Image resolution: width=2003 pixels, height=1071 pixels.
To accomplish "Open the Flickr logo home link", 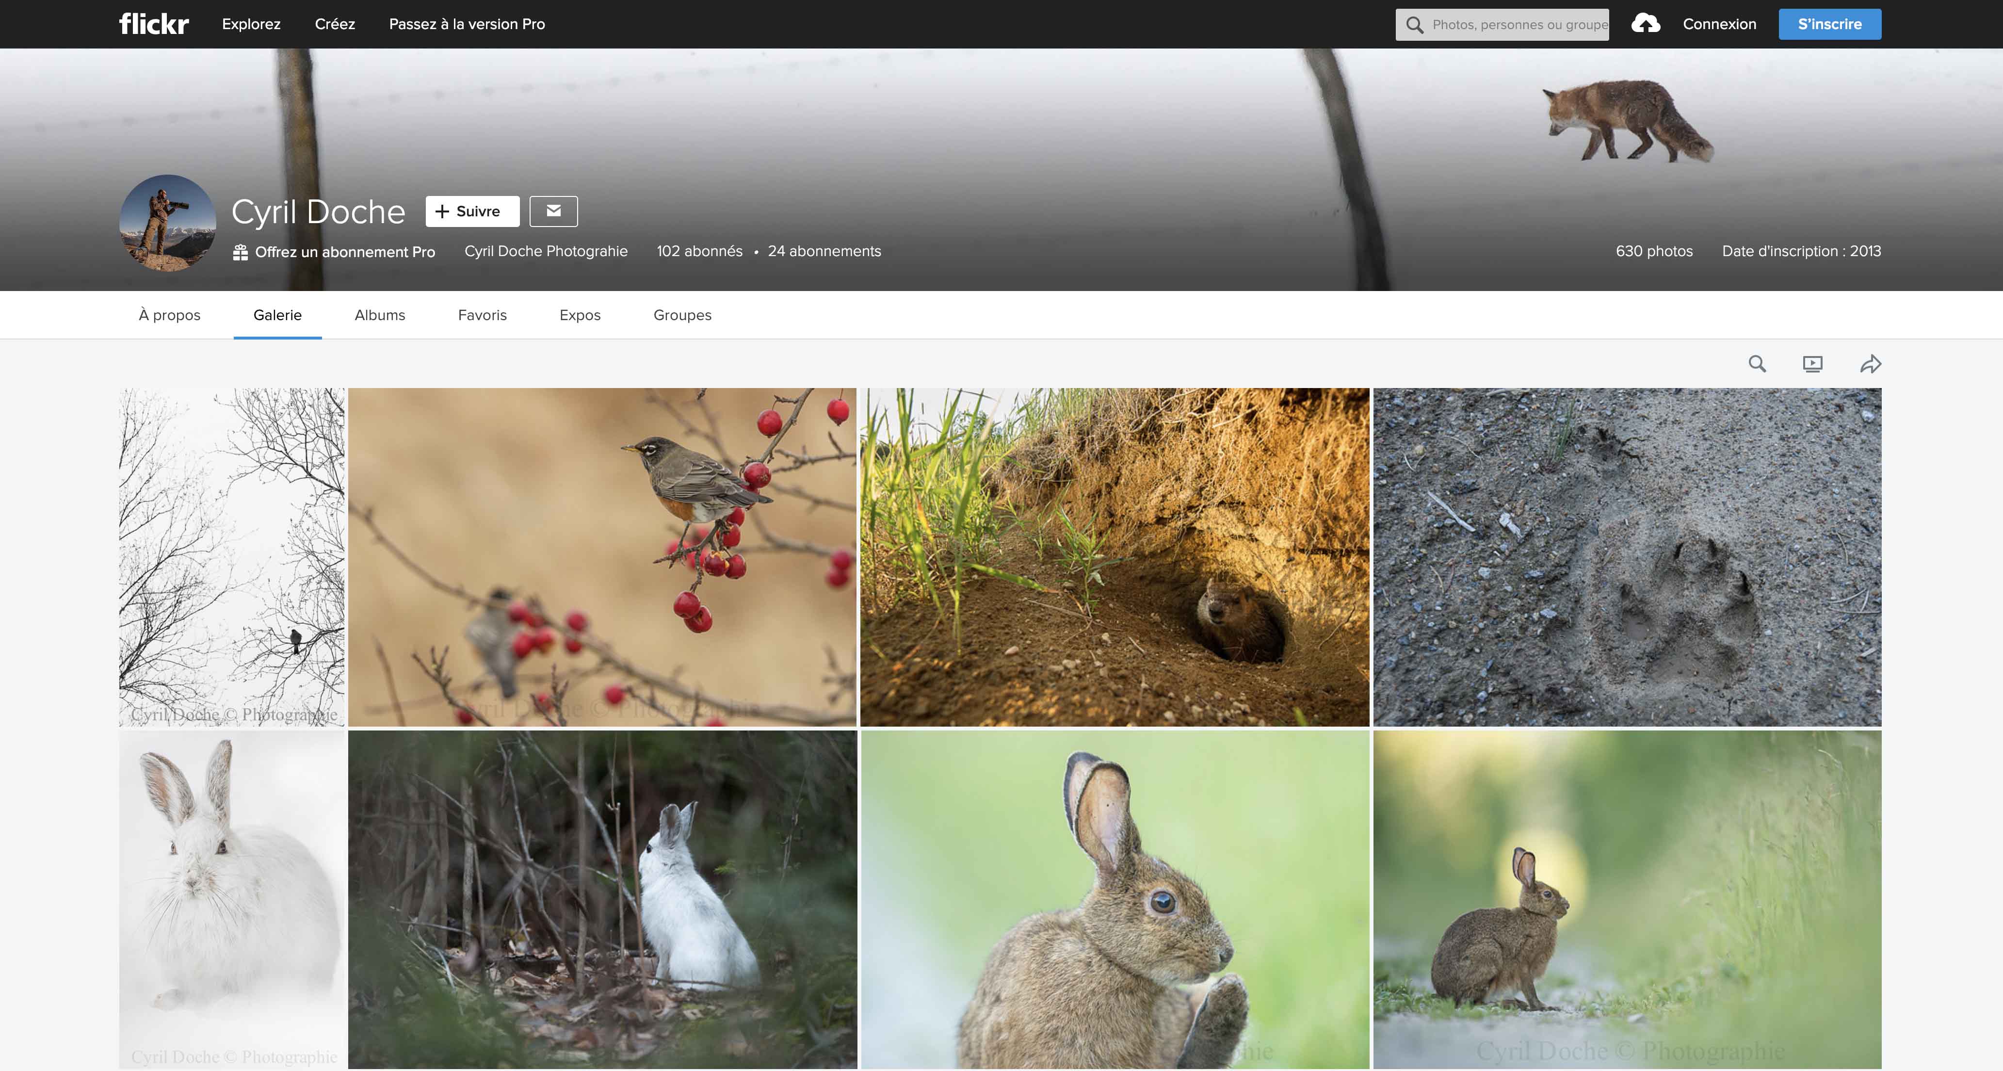I will 154,24.
